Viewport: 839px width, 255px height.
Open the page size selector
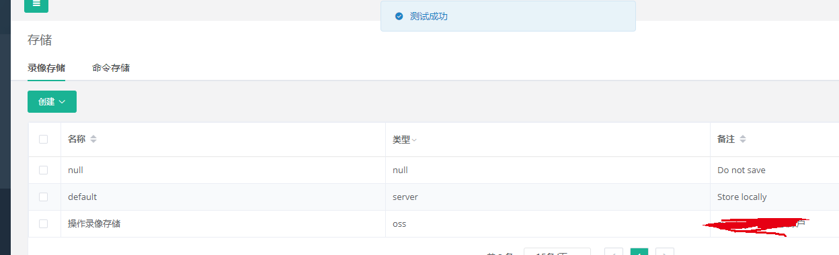coord(557,252)
